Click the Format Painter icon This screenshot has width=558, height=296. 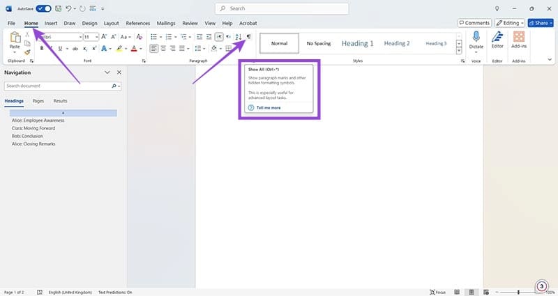click(27, 52)
